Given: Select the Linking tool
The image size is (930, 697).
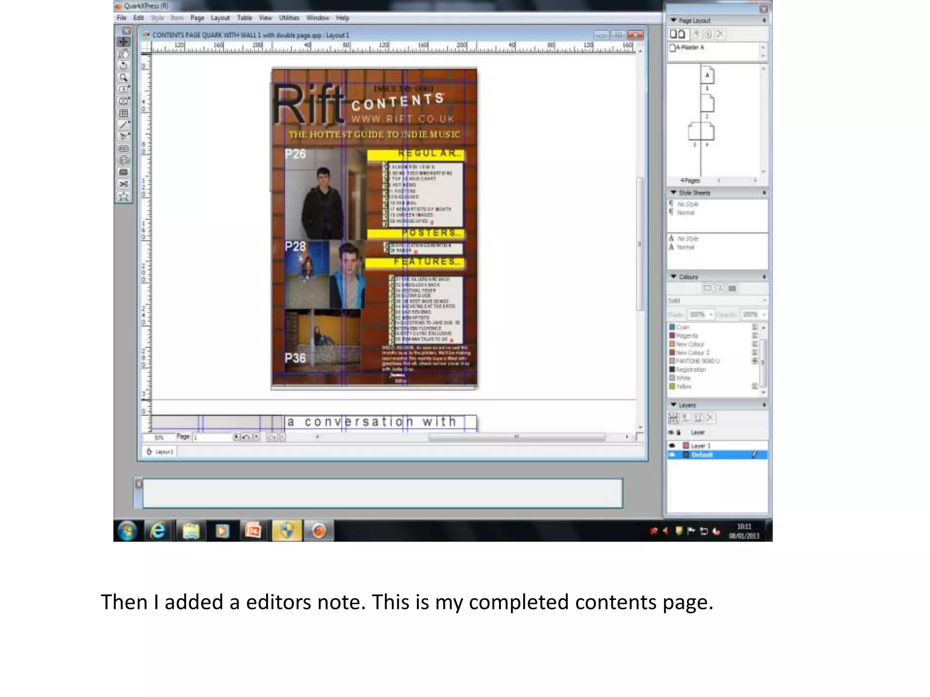Looking at the screenshot, I should [123, 148].
